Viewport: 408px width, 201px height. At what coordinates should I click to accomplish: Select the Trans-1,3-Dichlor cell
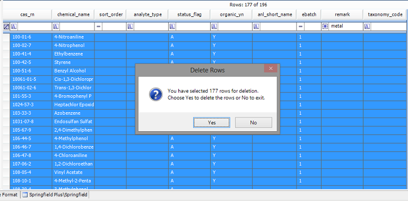[x=73, y=88]
